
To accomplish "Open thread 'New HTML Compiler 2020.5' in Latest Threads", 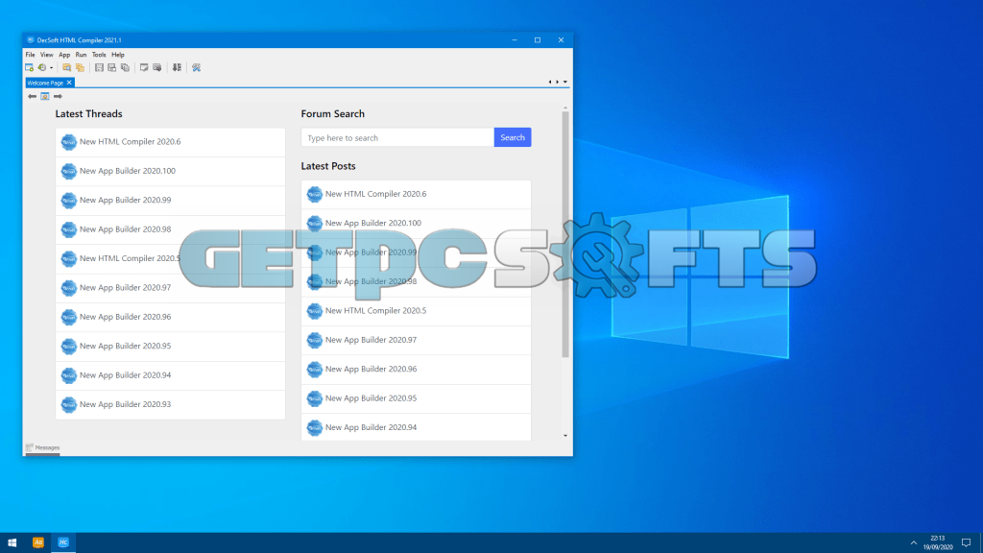I will click(170, 259).
